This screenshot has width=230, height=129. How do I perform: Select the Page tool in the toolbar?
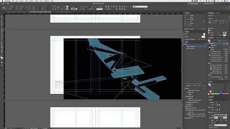2,18
